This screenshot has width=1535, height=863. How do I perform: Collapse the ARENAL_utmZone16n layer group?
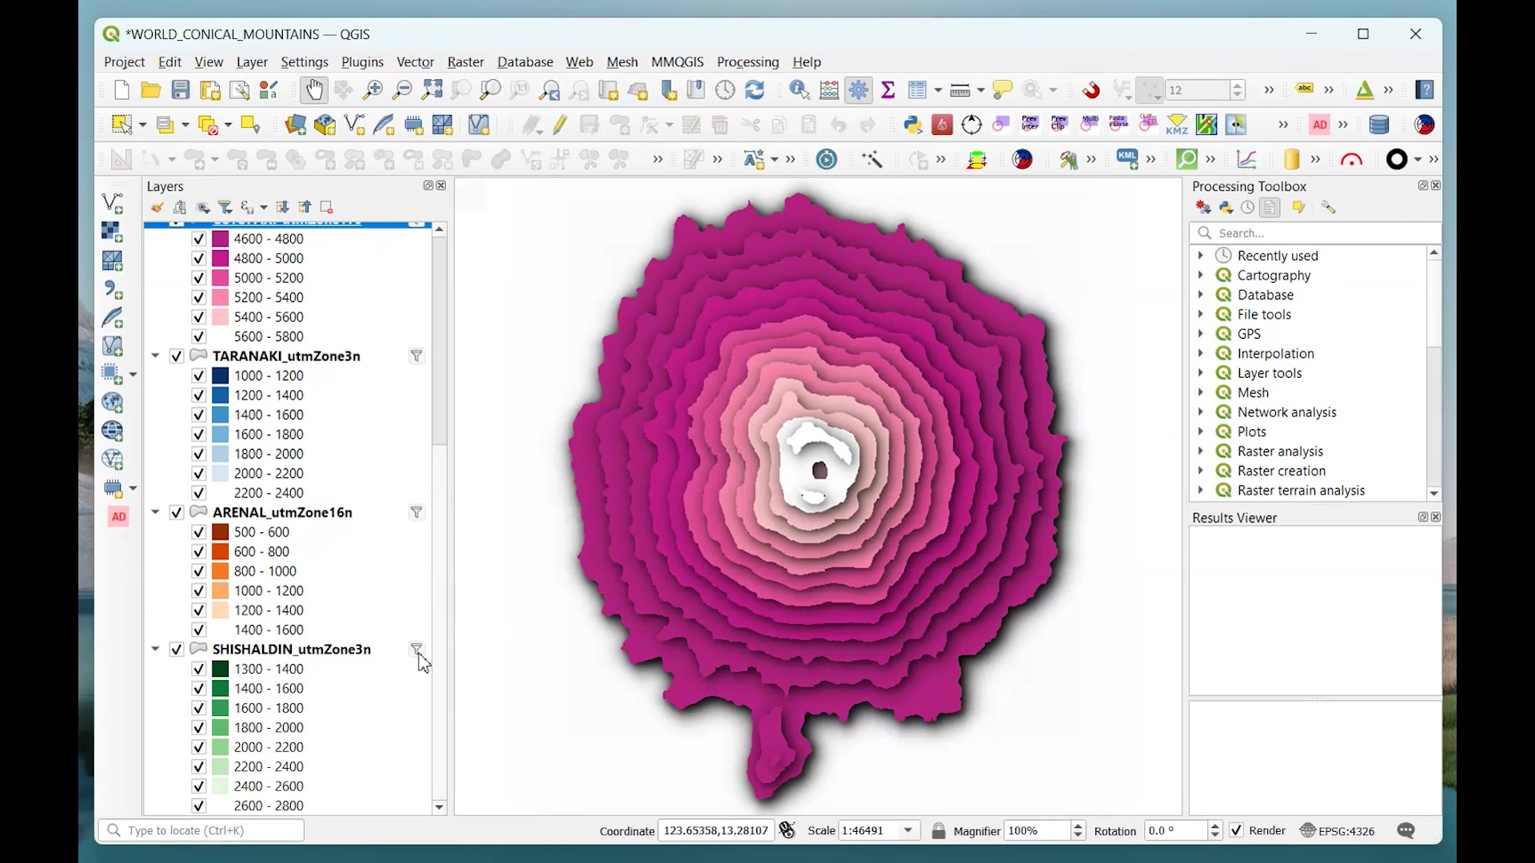pos(155,512)
